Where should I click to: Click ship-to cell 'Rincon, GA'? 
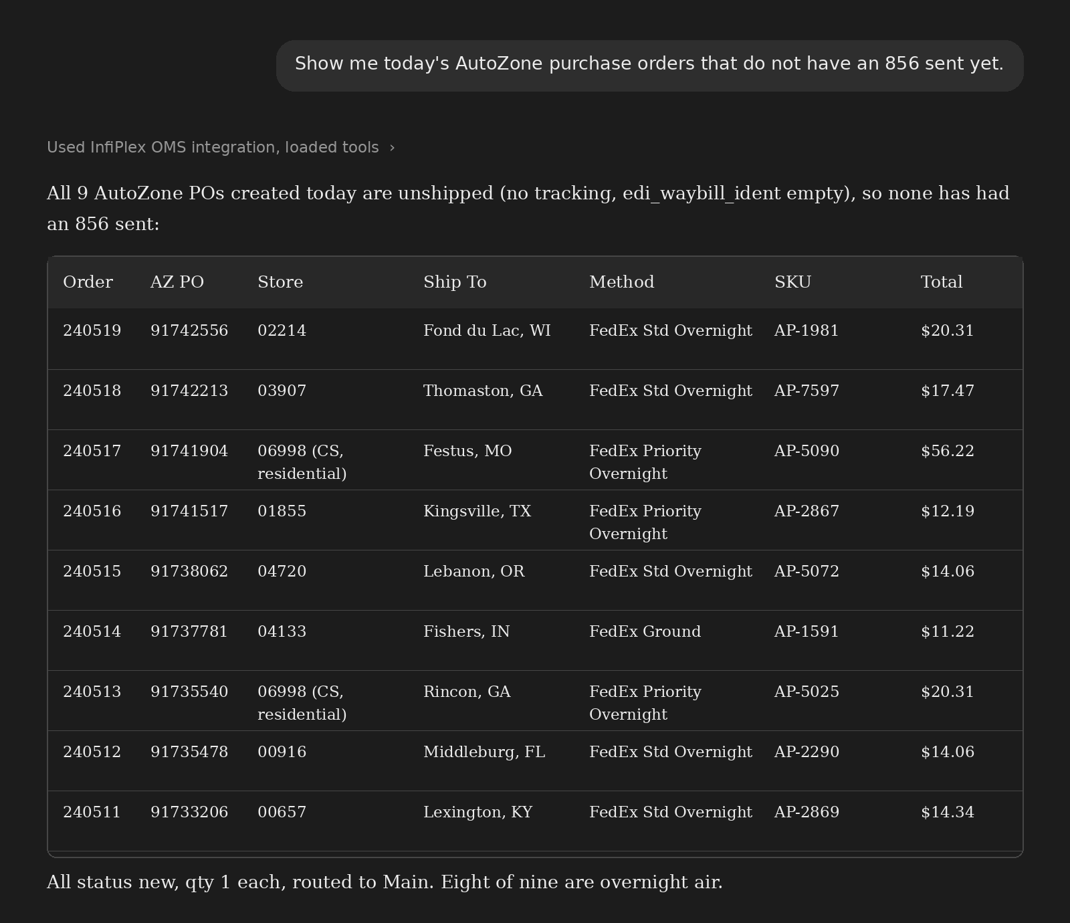[x=467, y=692]
